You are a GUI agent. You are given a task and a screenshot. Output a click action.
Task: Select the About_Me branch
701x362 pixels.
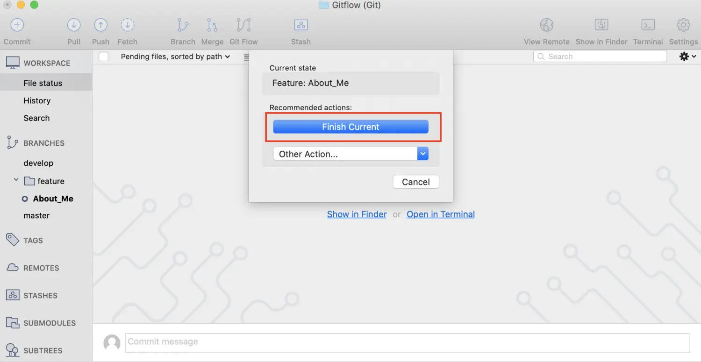tap(53, 199)
